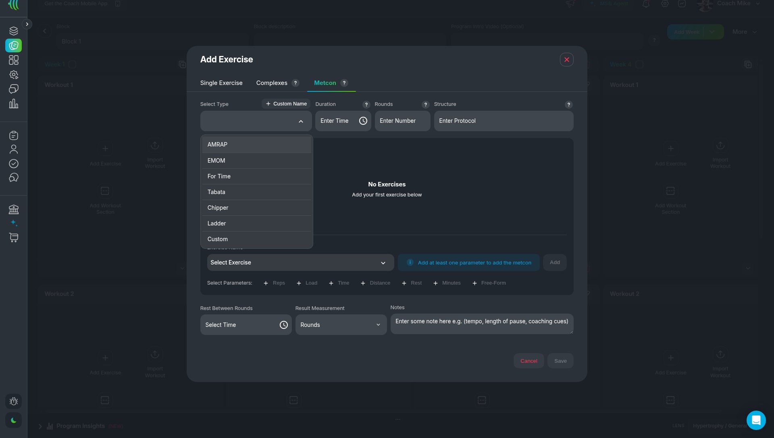The height and width of the screenshot is (438, 774).
Task: Click the Rounds help icon
Action: point(426,105)
